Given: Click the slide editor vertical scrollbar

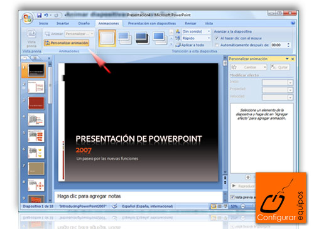Looking at the screenshot, I should pyautogui.click(x=225, y=63).
